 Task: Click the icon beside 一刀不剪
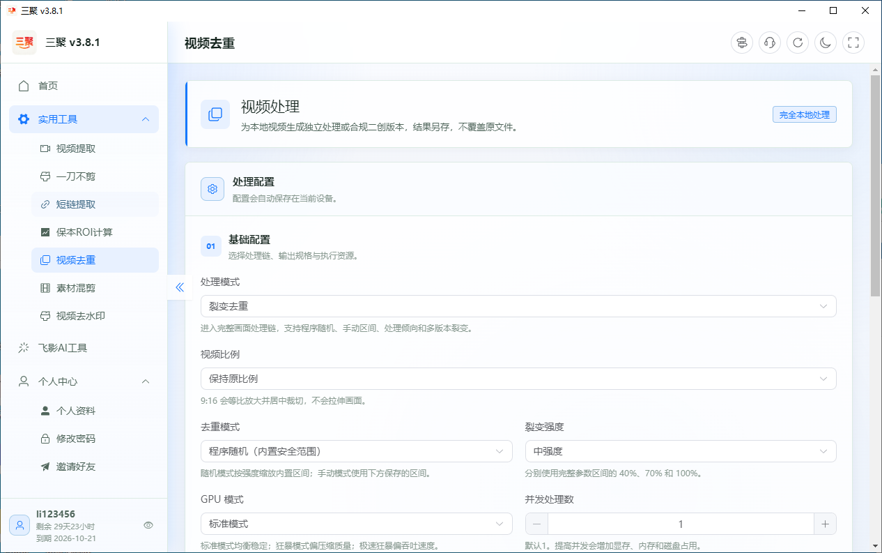tap(45, 176)
